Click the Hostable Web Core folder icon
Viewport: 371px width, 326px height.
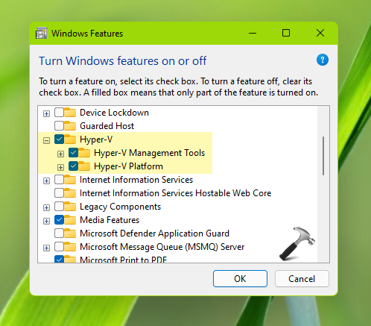[x=70, y=193]
